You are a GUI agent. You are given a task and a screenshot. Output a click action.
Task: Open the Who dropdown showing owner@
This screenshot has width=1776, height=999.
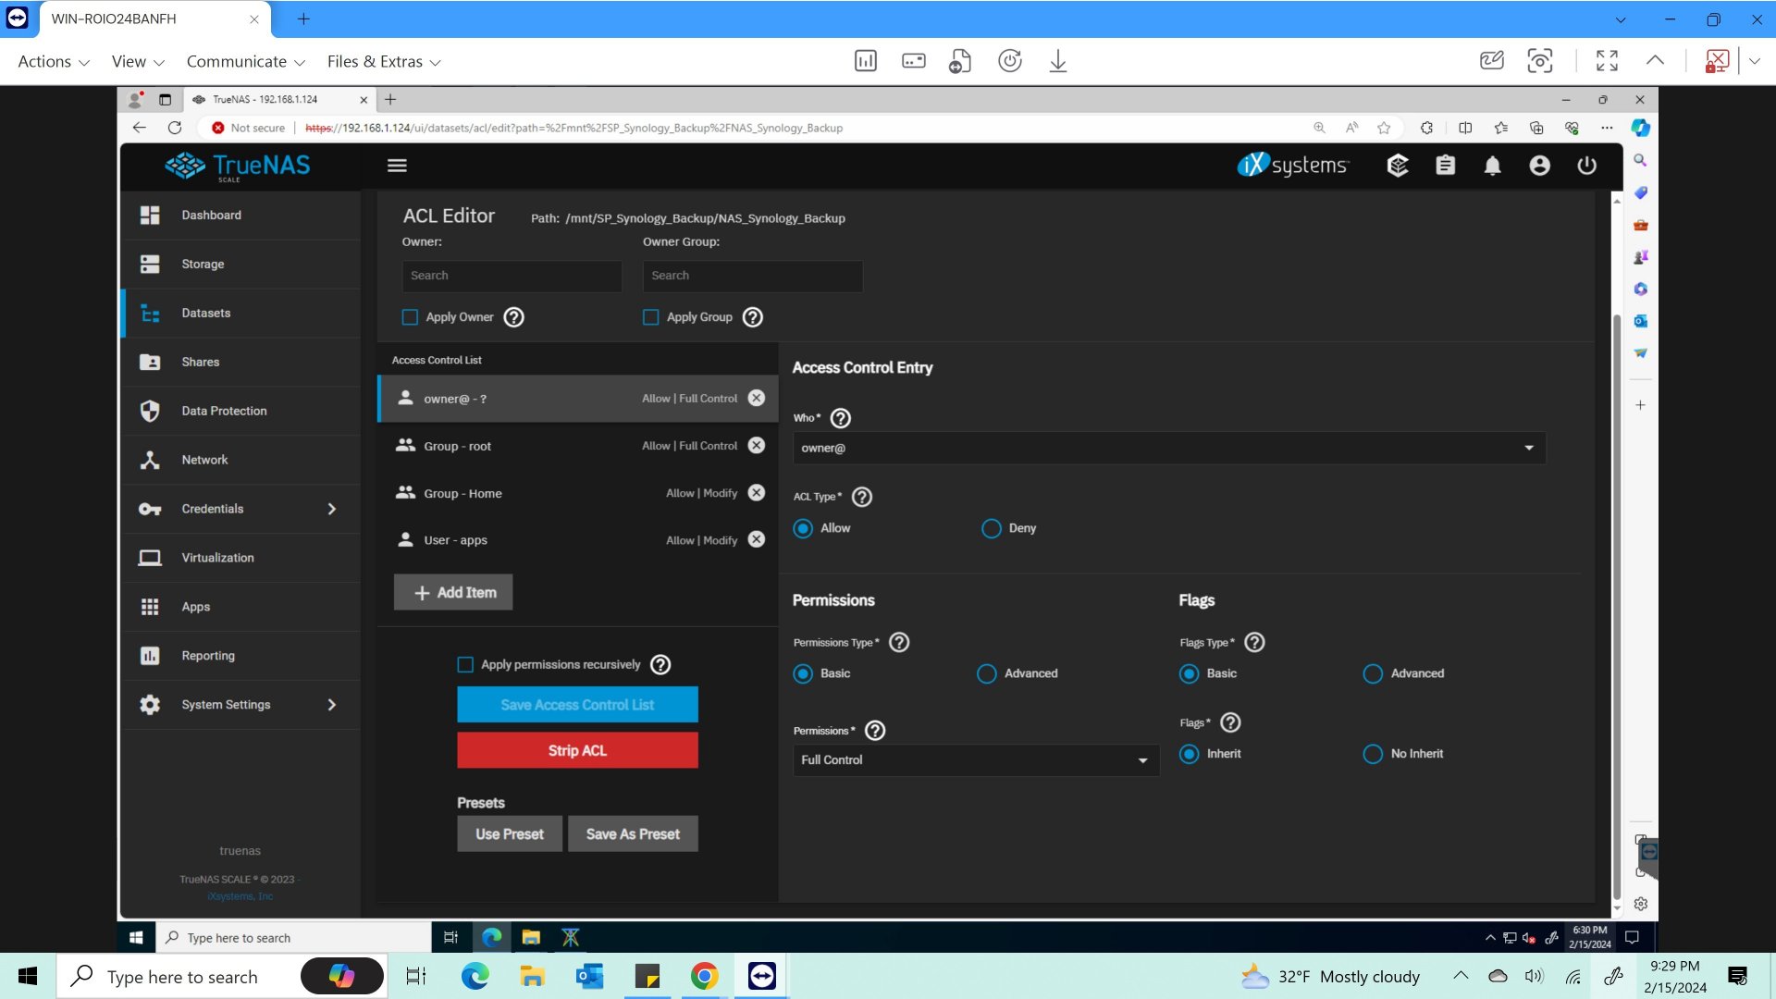tap(1168, 449)
